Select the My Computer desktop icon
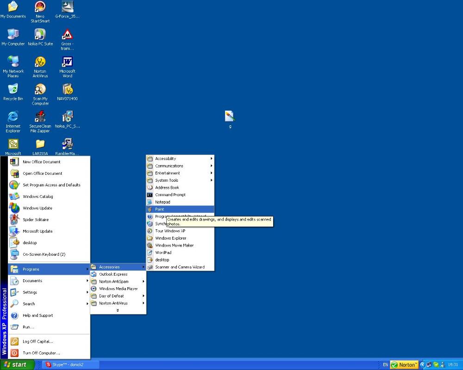 coord(13,37)
